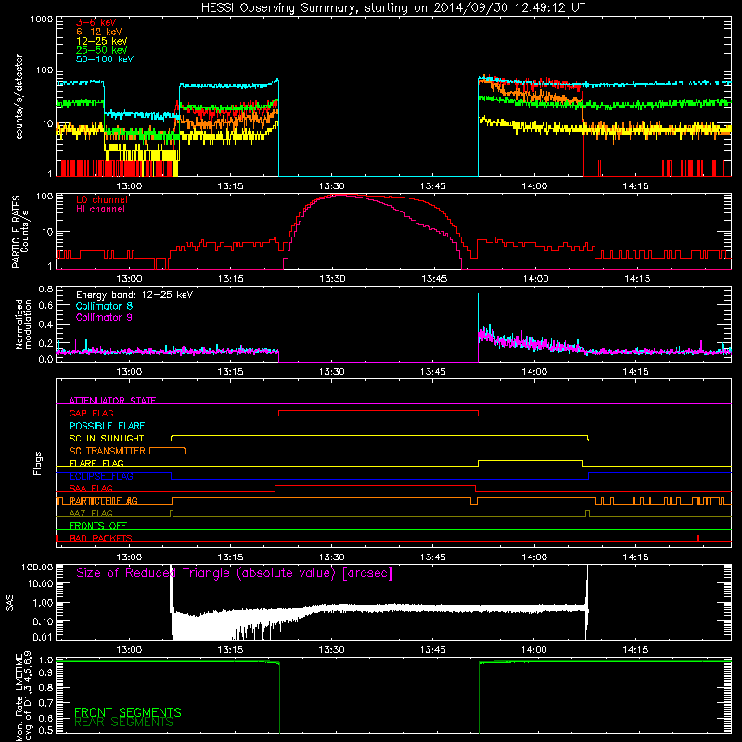This screenshot has height=742, width=742.
Task: Click the POSSIBLE FLARE flag label
Action: [x=107, y=426]
